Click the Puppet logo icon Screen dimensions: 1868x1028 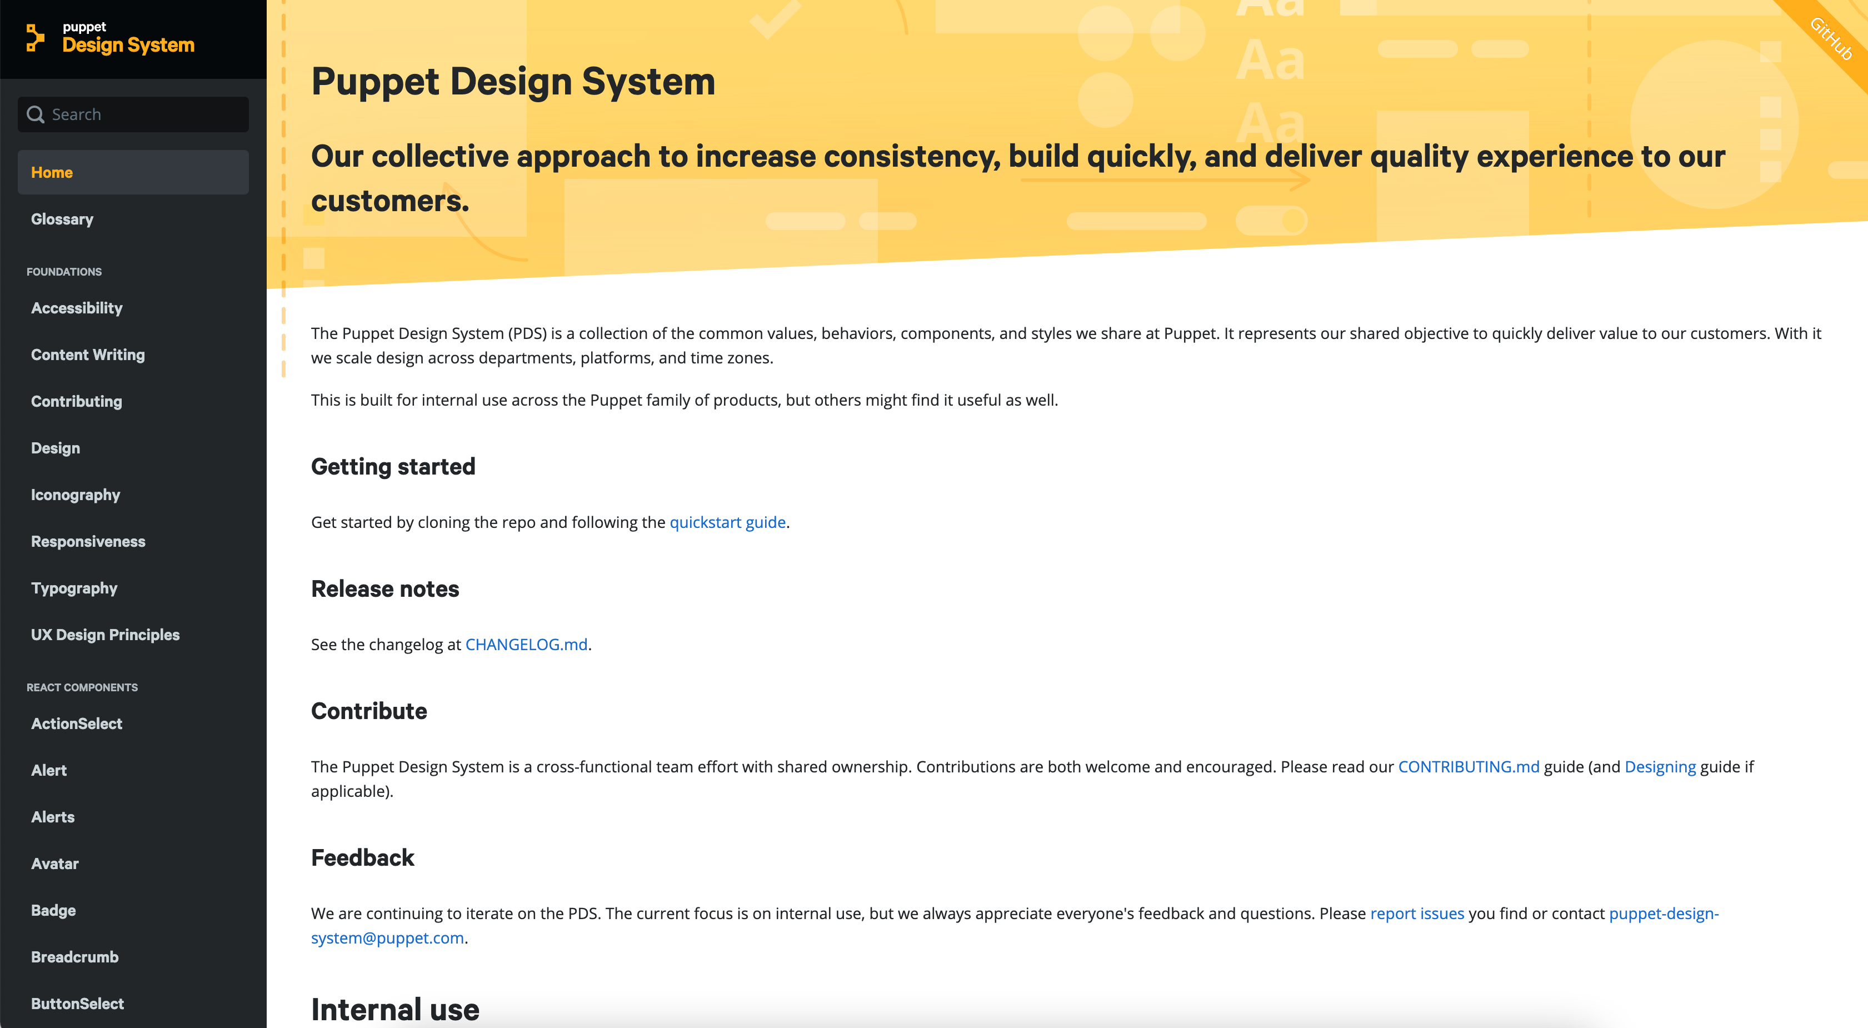(x=35, y=37)
